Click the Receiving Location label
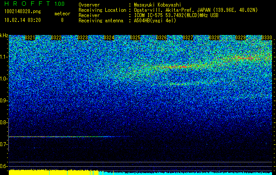 pos(102,10)
